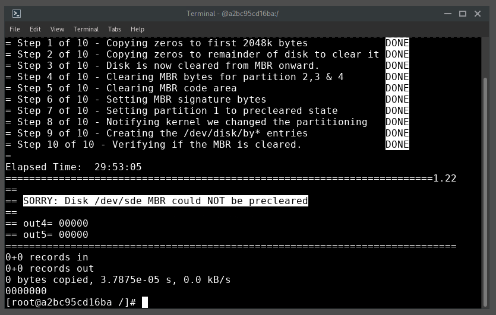
Task: Click the '0+0 records in' line
Action: click(x=47, y=257)
